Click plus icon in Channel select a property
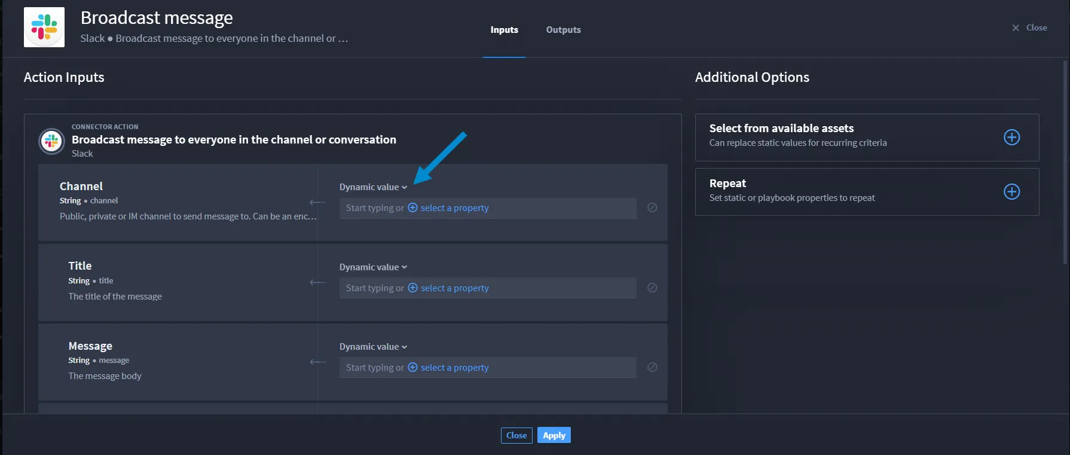Screen dimensions: 1070x455 click(x=412, y=207)
